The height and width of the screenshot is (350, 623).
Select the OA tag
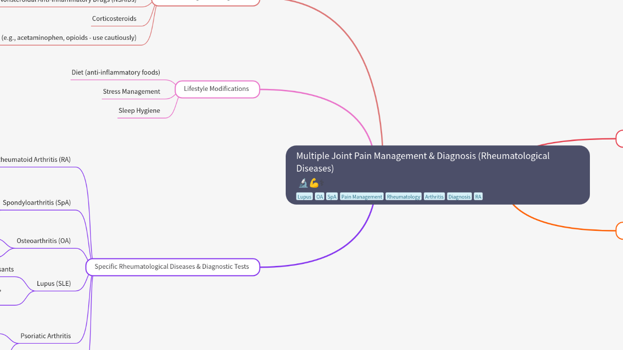coord(319,196)
